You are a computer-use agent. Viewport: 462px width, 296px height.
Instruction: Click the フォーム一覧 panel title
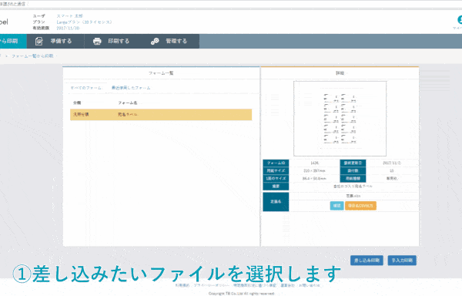coord(161,72)
